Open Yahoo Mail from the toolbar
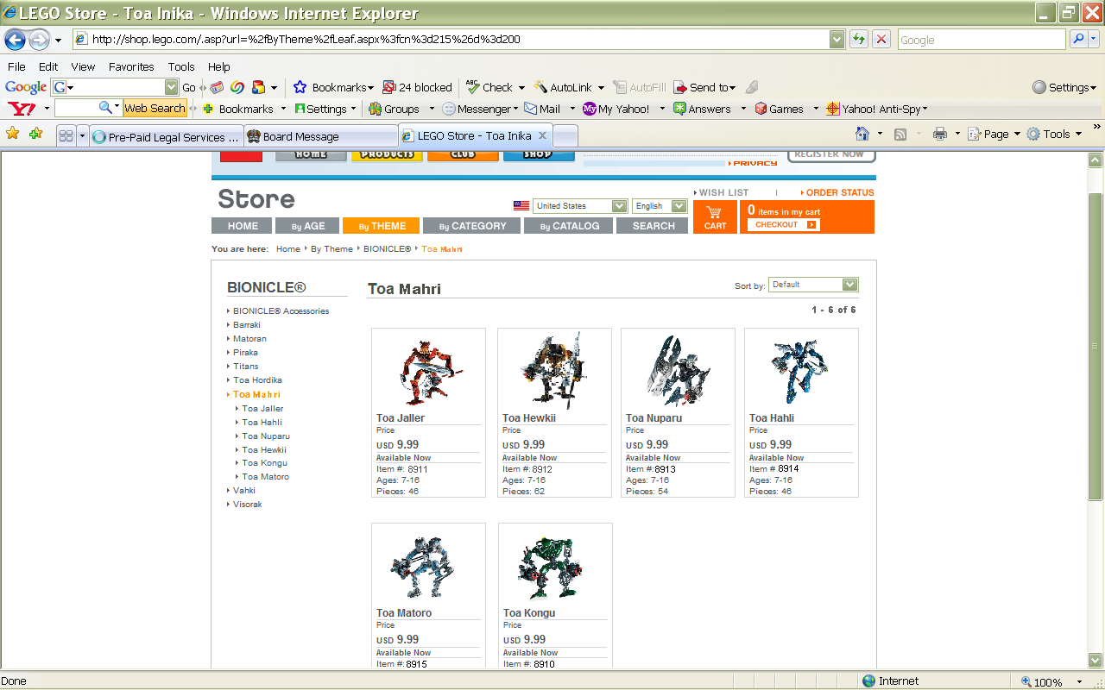This screenshot has height=690, width=1105. 542,109
